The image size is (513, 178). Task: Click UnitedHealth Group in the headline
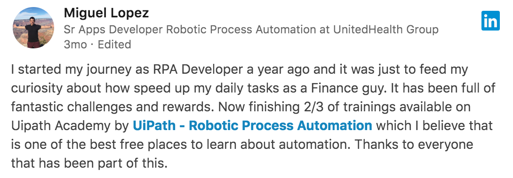[x=386, y=30]
